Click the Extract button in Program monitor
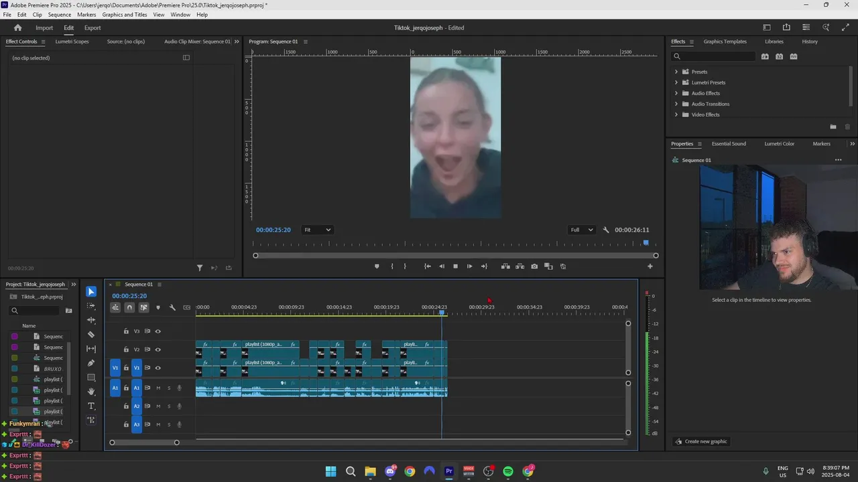858x482 pixels. (x=519, y=266)
